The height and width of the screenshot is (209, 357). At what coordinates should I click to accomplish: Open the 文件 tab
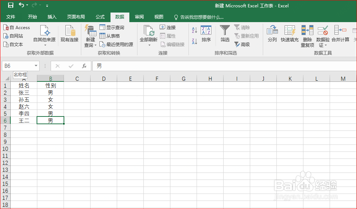[x=11, y=17]
